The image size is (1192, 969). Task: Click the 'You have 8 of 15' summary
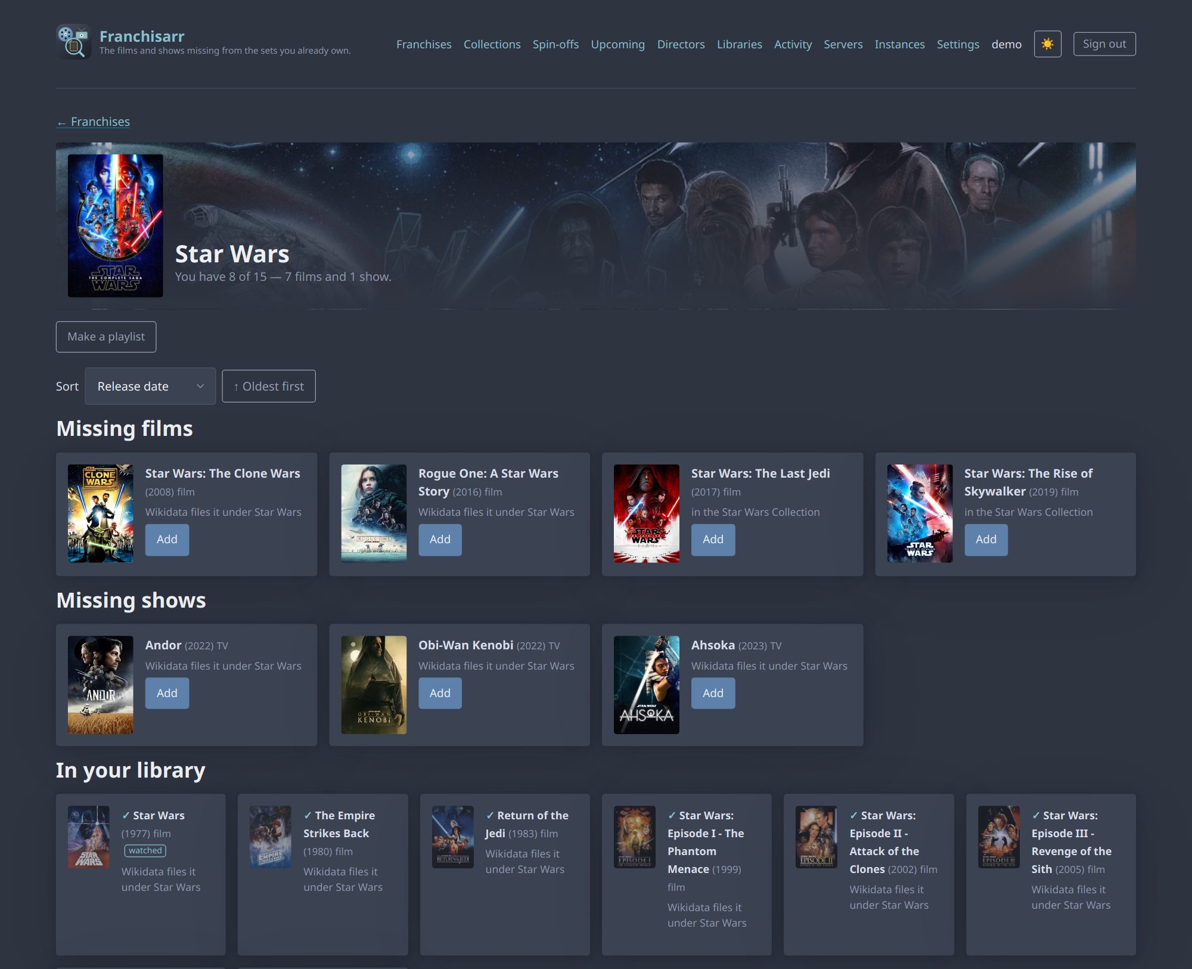(x=283, y=277)
